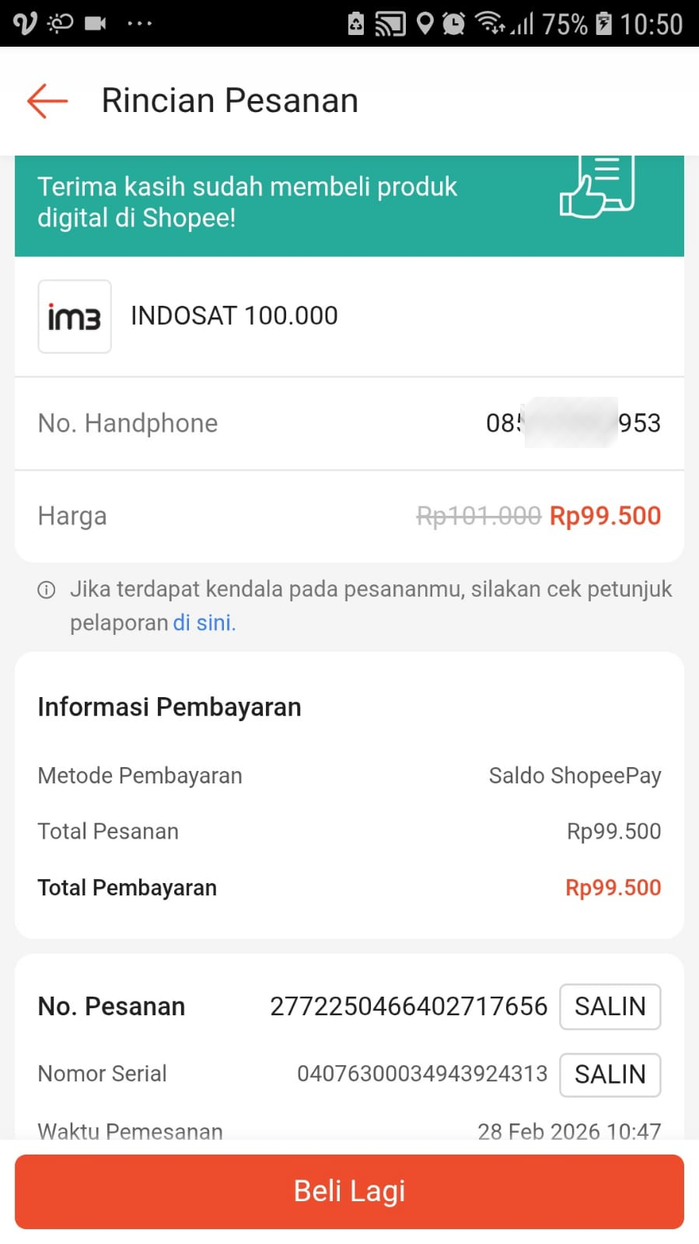Tap the IM3 Indosat logo

(x=75, y=317)
